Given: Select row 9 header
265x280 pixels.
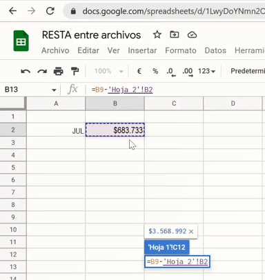Looking at the screenshot, I should pyautogui.click(x=13, y=217).
